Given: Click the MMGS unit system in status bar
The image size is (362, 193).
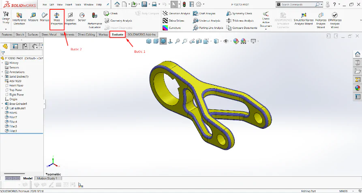Looking at the screenshot, I should click(344, 191).
